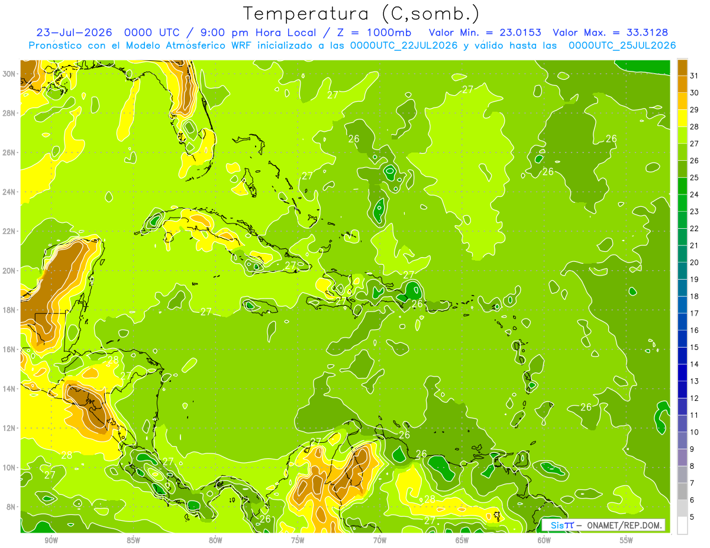Click the color scale label '17'
This screenshot has height=548, width=710.
[694, 313]
